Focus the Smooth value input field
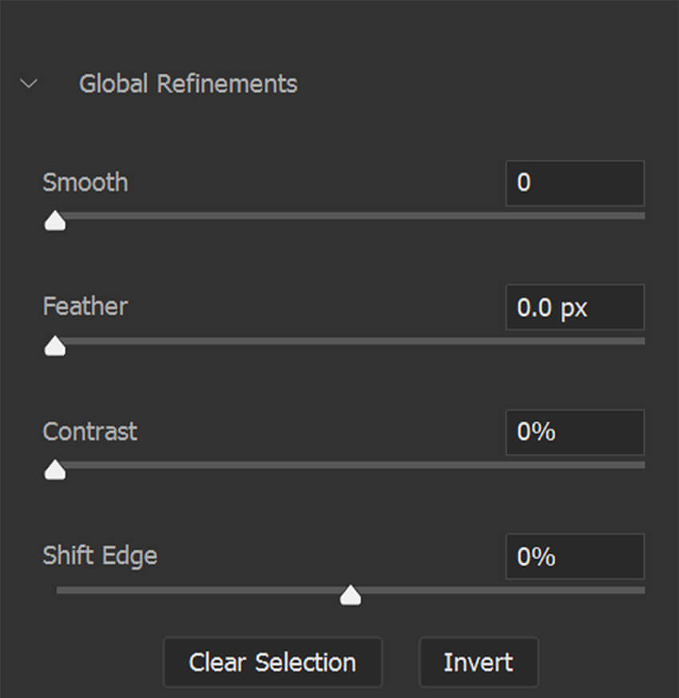Image resolution: width=679 pixels, height=698 pixels. tap(574, 183)
